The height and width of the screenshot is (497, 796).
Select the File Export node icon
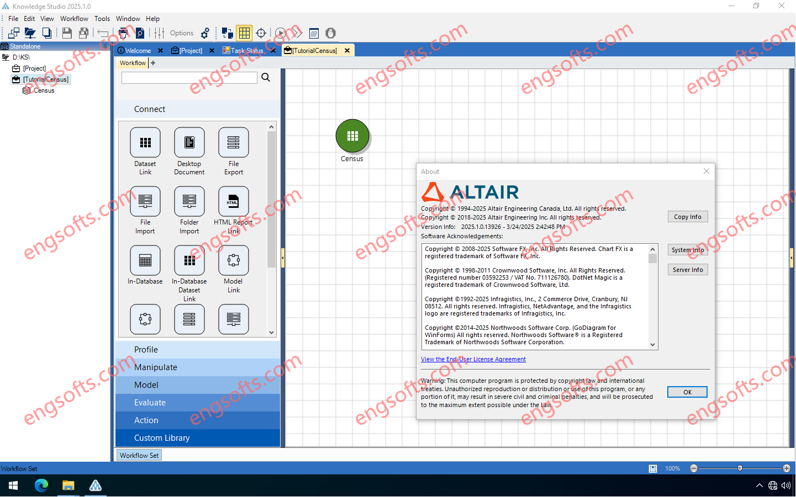coord(234,142)
